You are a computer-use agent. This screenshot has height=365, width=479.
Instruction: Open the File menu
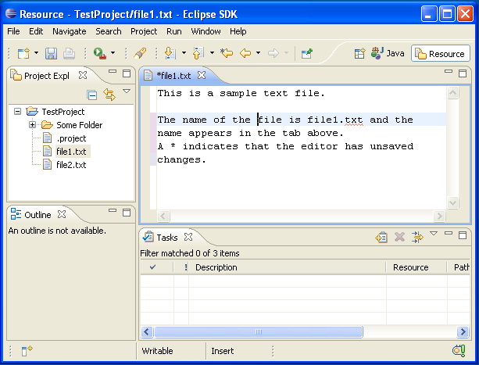[x=13, y=31]
